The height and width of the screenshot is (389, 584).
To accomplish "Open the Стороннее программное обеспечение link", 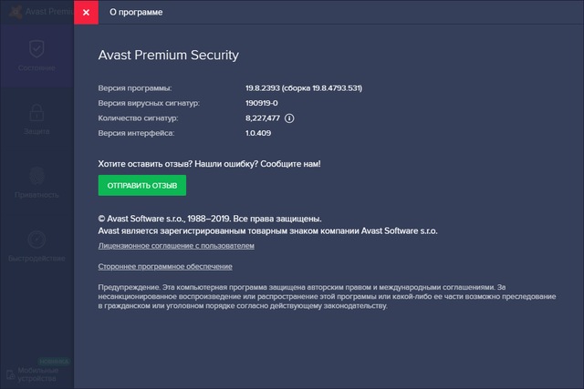I will [164, 266].
